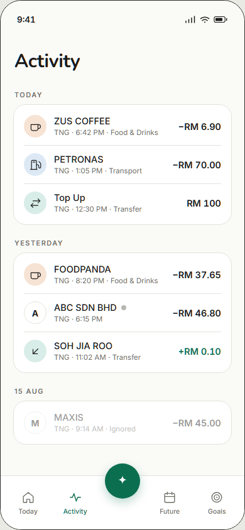Tap the coffee cup icon beside ZUS COFFEE
The image size is (245, 530).
[35, 127]
